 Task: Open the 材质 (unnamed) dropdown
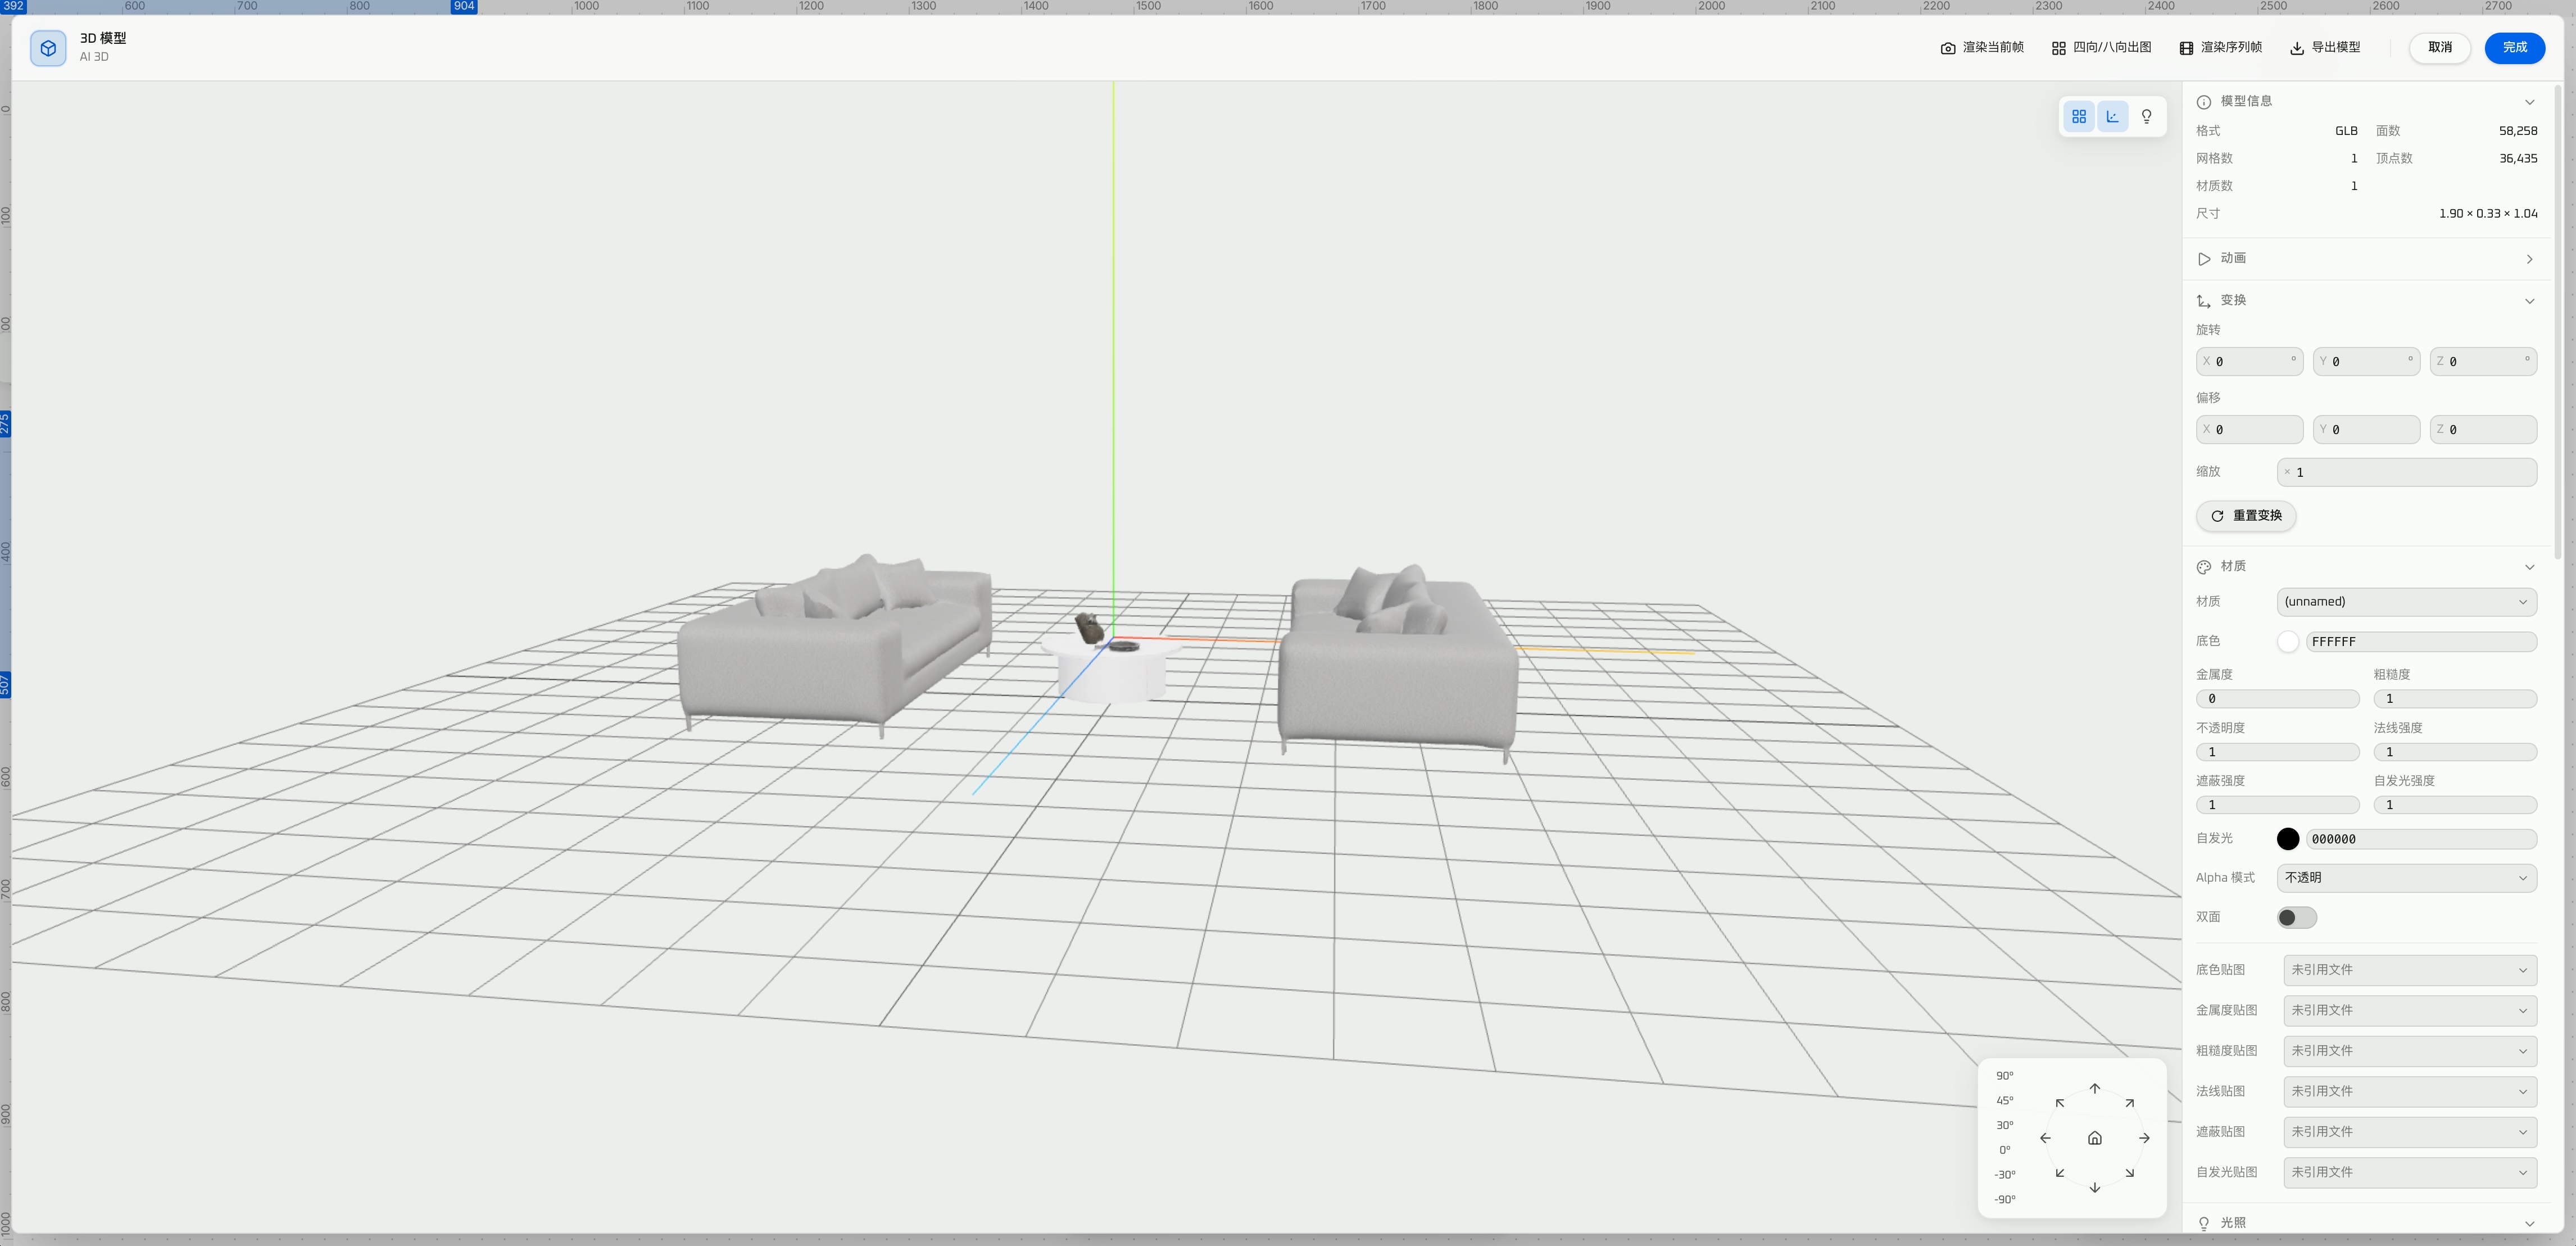(2406, 603)
